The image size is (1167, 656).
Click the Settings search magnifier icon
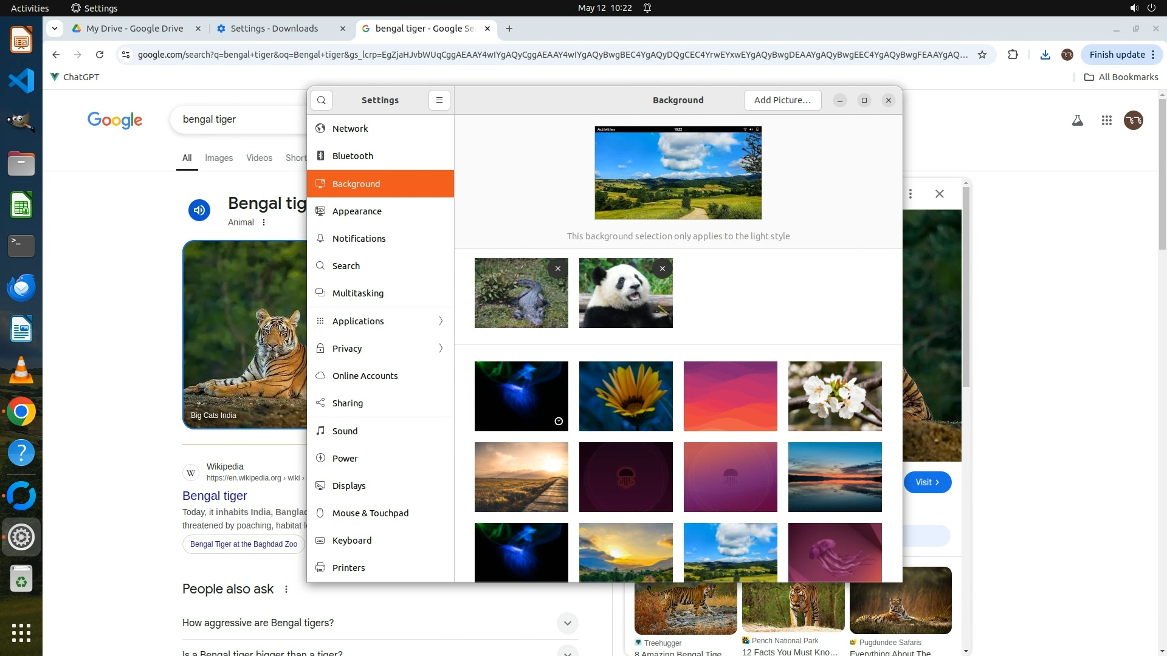[x=321, y=100]
